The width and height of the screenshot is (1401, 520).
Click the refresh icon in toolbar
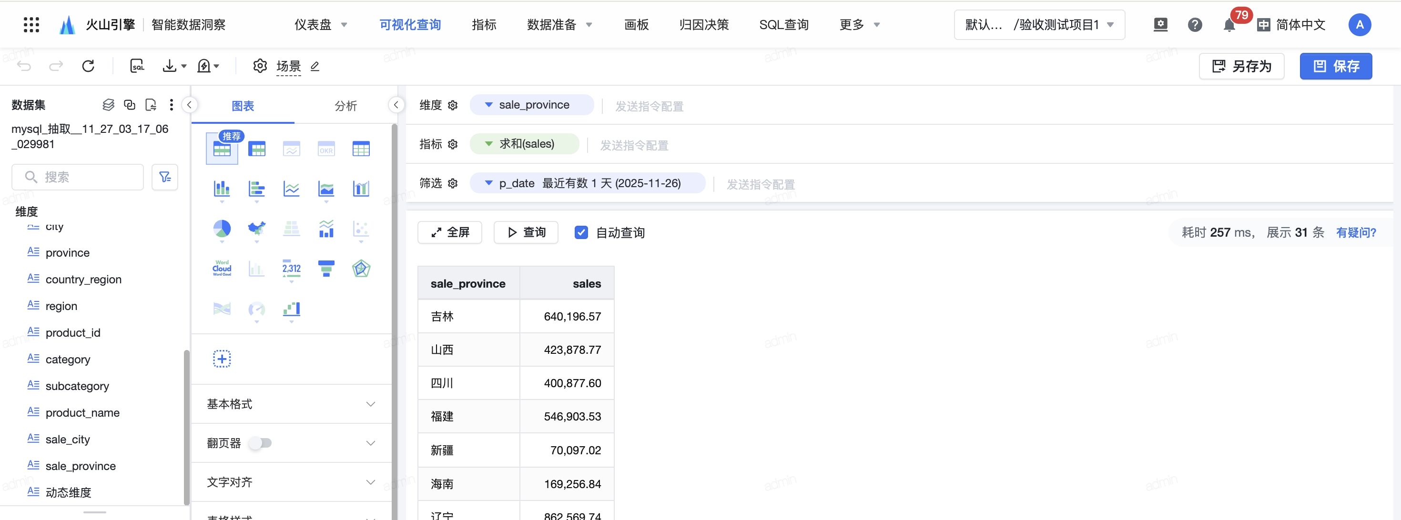pos(88,66)
